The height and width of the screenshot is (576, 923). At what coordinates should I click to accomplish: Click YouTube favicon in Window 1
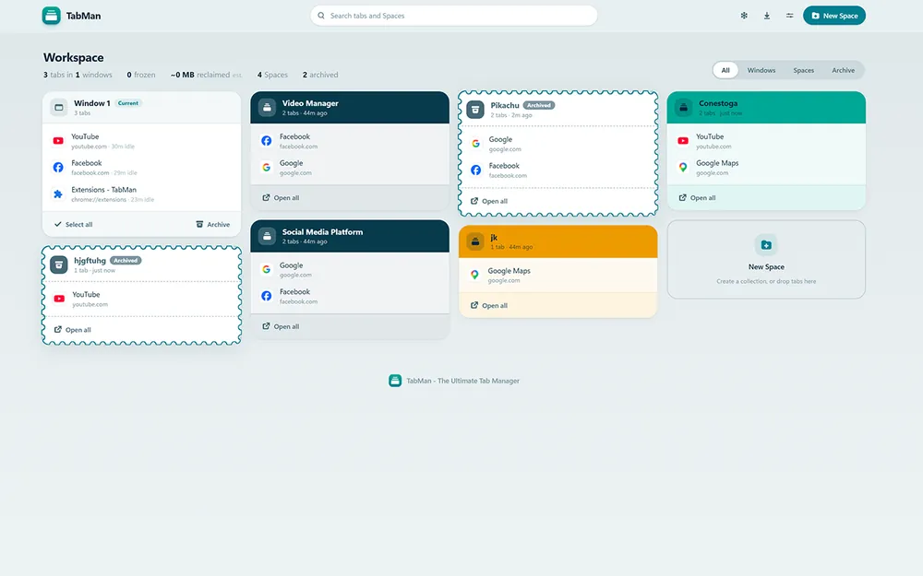58,141
